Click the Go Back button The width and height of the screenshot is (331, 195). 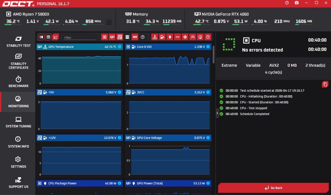click(273, 188)
